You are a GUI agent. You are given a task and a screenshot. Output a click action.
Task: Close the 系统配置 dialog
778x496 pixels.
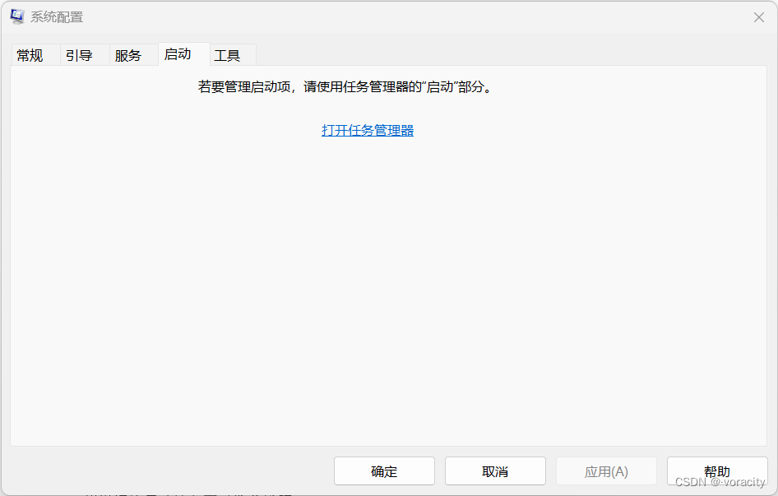click(758, 16)
